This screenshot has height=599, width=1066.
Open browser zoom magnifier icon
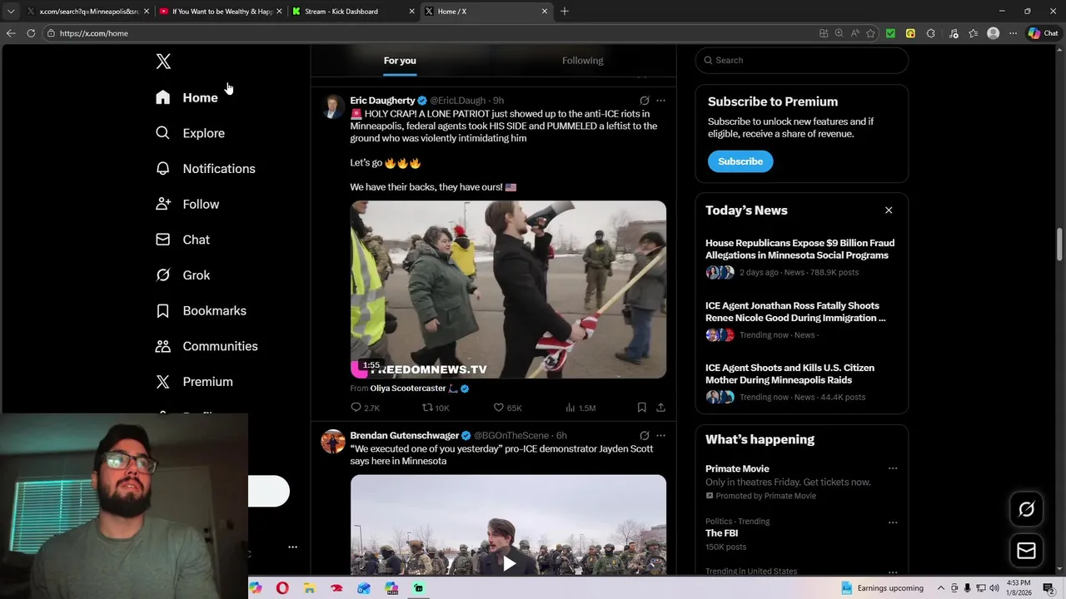(839, 33)
